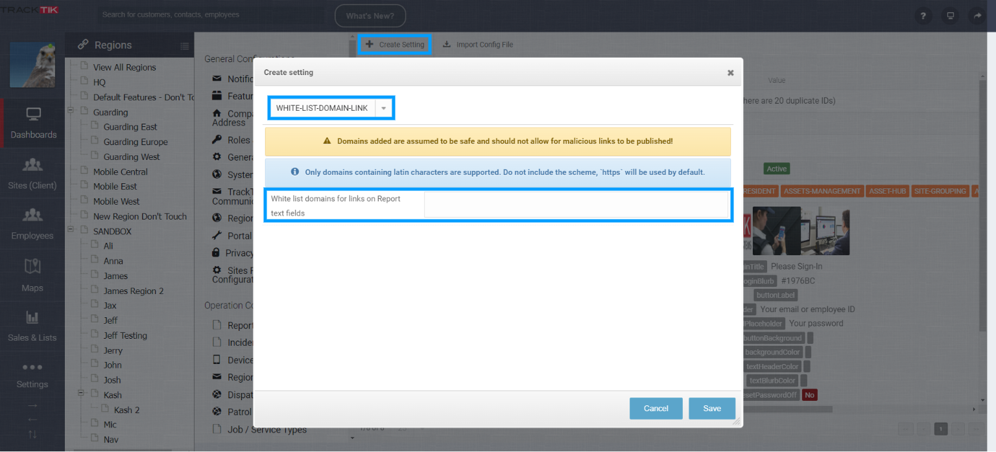Select Mobile West region

point(117,201)
